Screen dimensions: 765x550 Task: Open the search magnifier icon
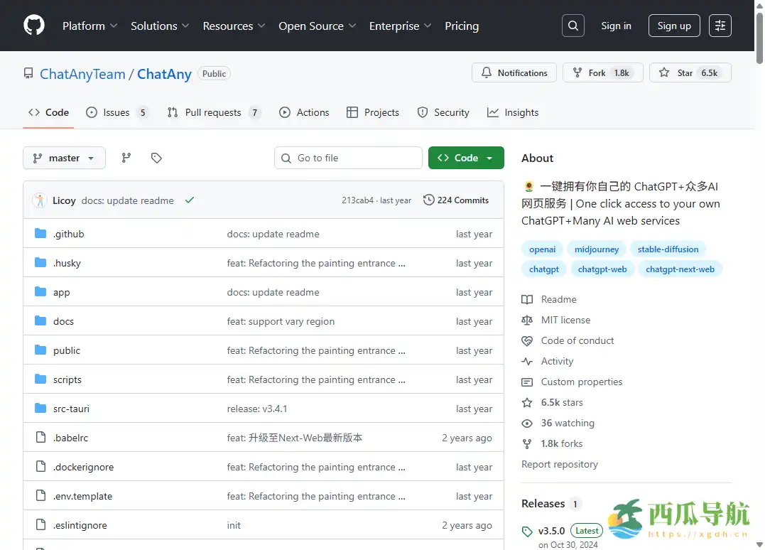click(573, 26)
